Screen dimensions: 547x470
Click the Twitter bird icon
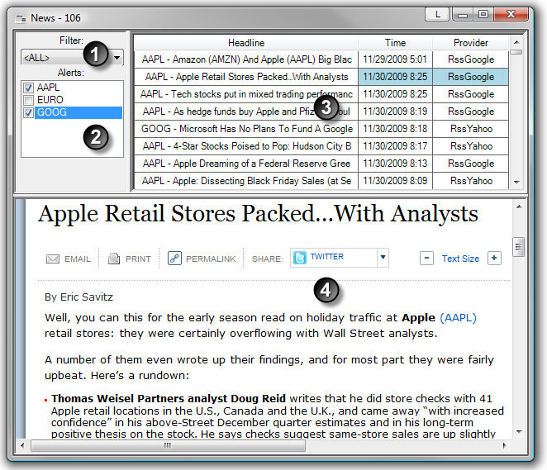pyautogui.click(x=300, y=258)
